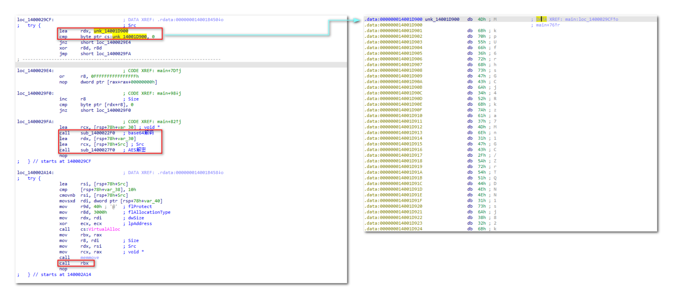Select the loc_140002A14 label line
Viewport: 673px width, 299px height.
[35, 172]
